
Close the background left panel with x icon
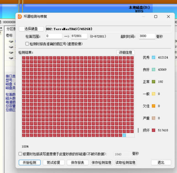click(1, 28)
